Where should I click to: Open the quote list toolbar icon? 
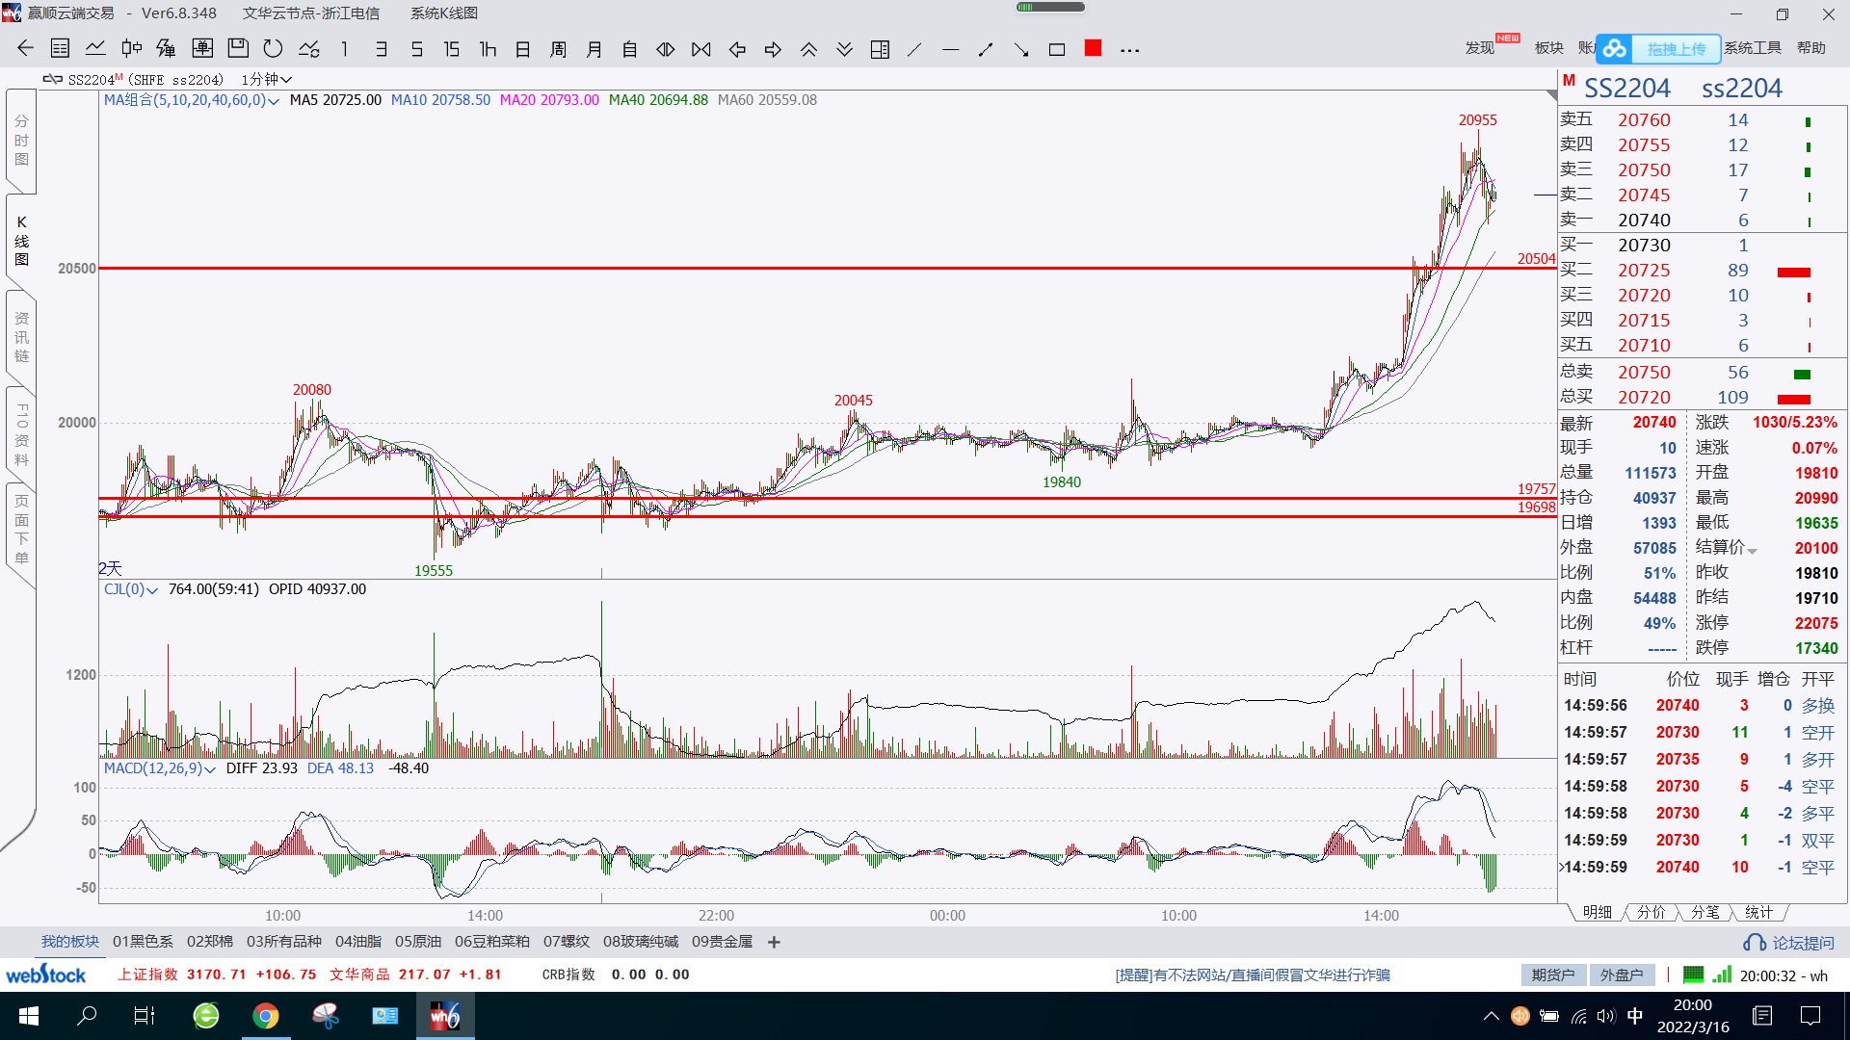point(60,49)
